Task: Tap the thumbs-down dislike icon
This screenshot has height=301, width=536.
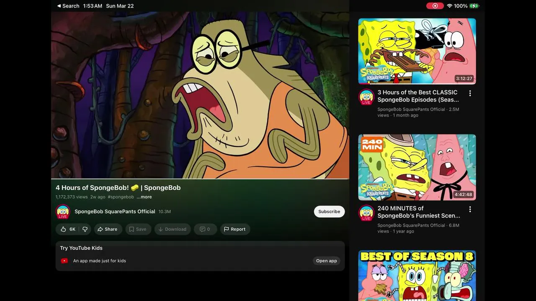Action: click(85, 229)
